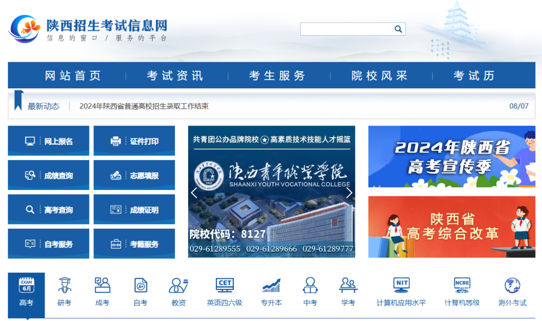
Task: Click the 志愿填报 button
Action: pyautogui.click(x=134, y=175)
